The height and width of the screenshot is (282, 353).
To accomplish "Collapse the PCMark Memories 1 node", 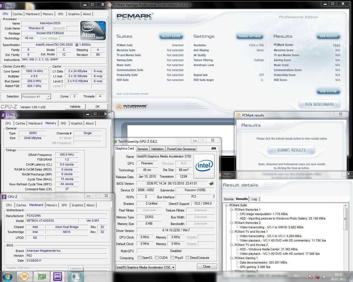I will point(232,210).
